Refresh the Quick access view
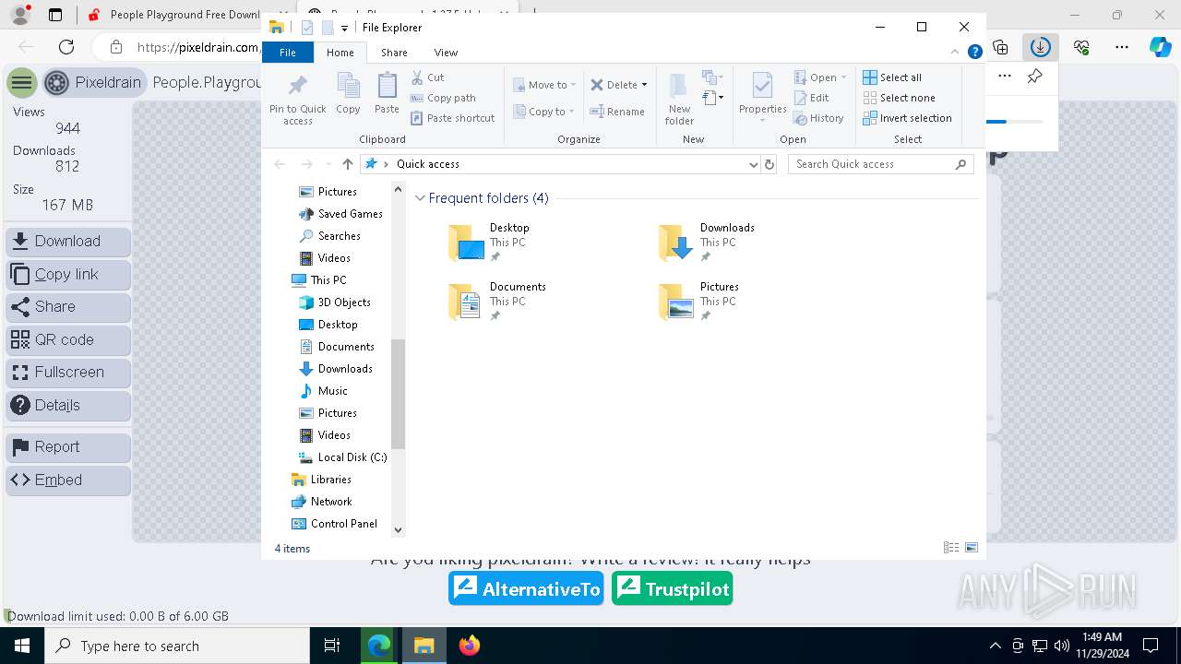This screenshot has width=1181, height=664. click(x=769, y=164)
